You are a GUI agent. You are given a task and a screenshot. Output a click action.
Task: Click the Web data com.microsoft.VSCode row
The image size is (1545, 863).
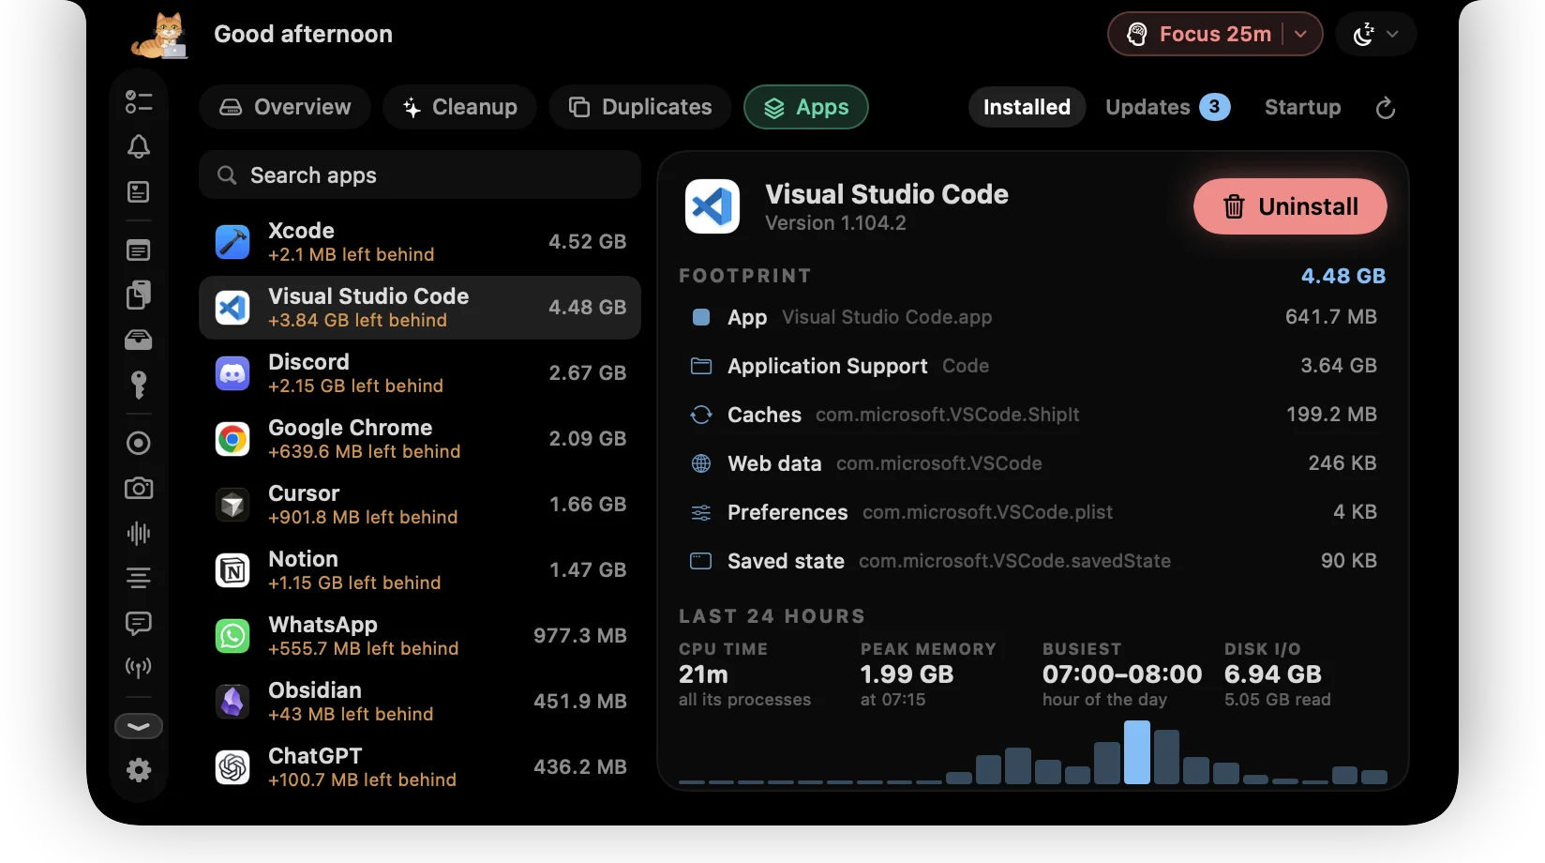click(1033, 463)
